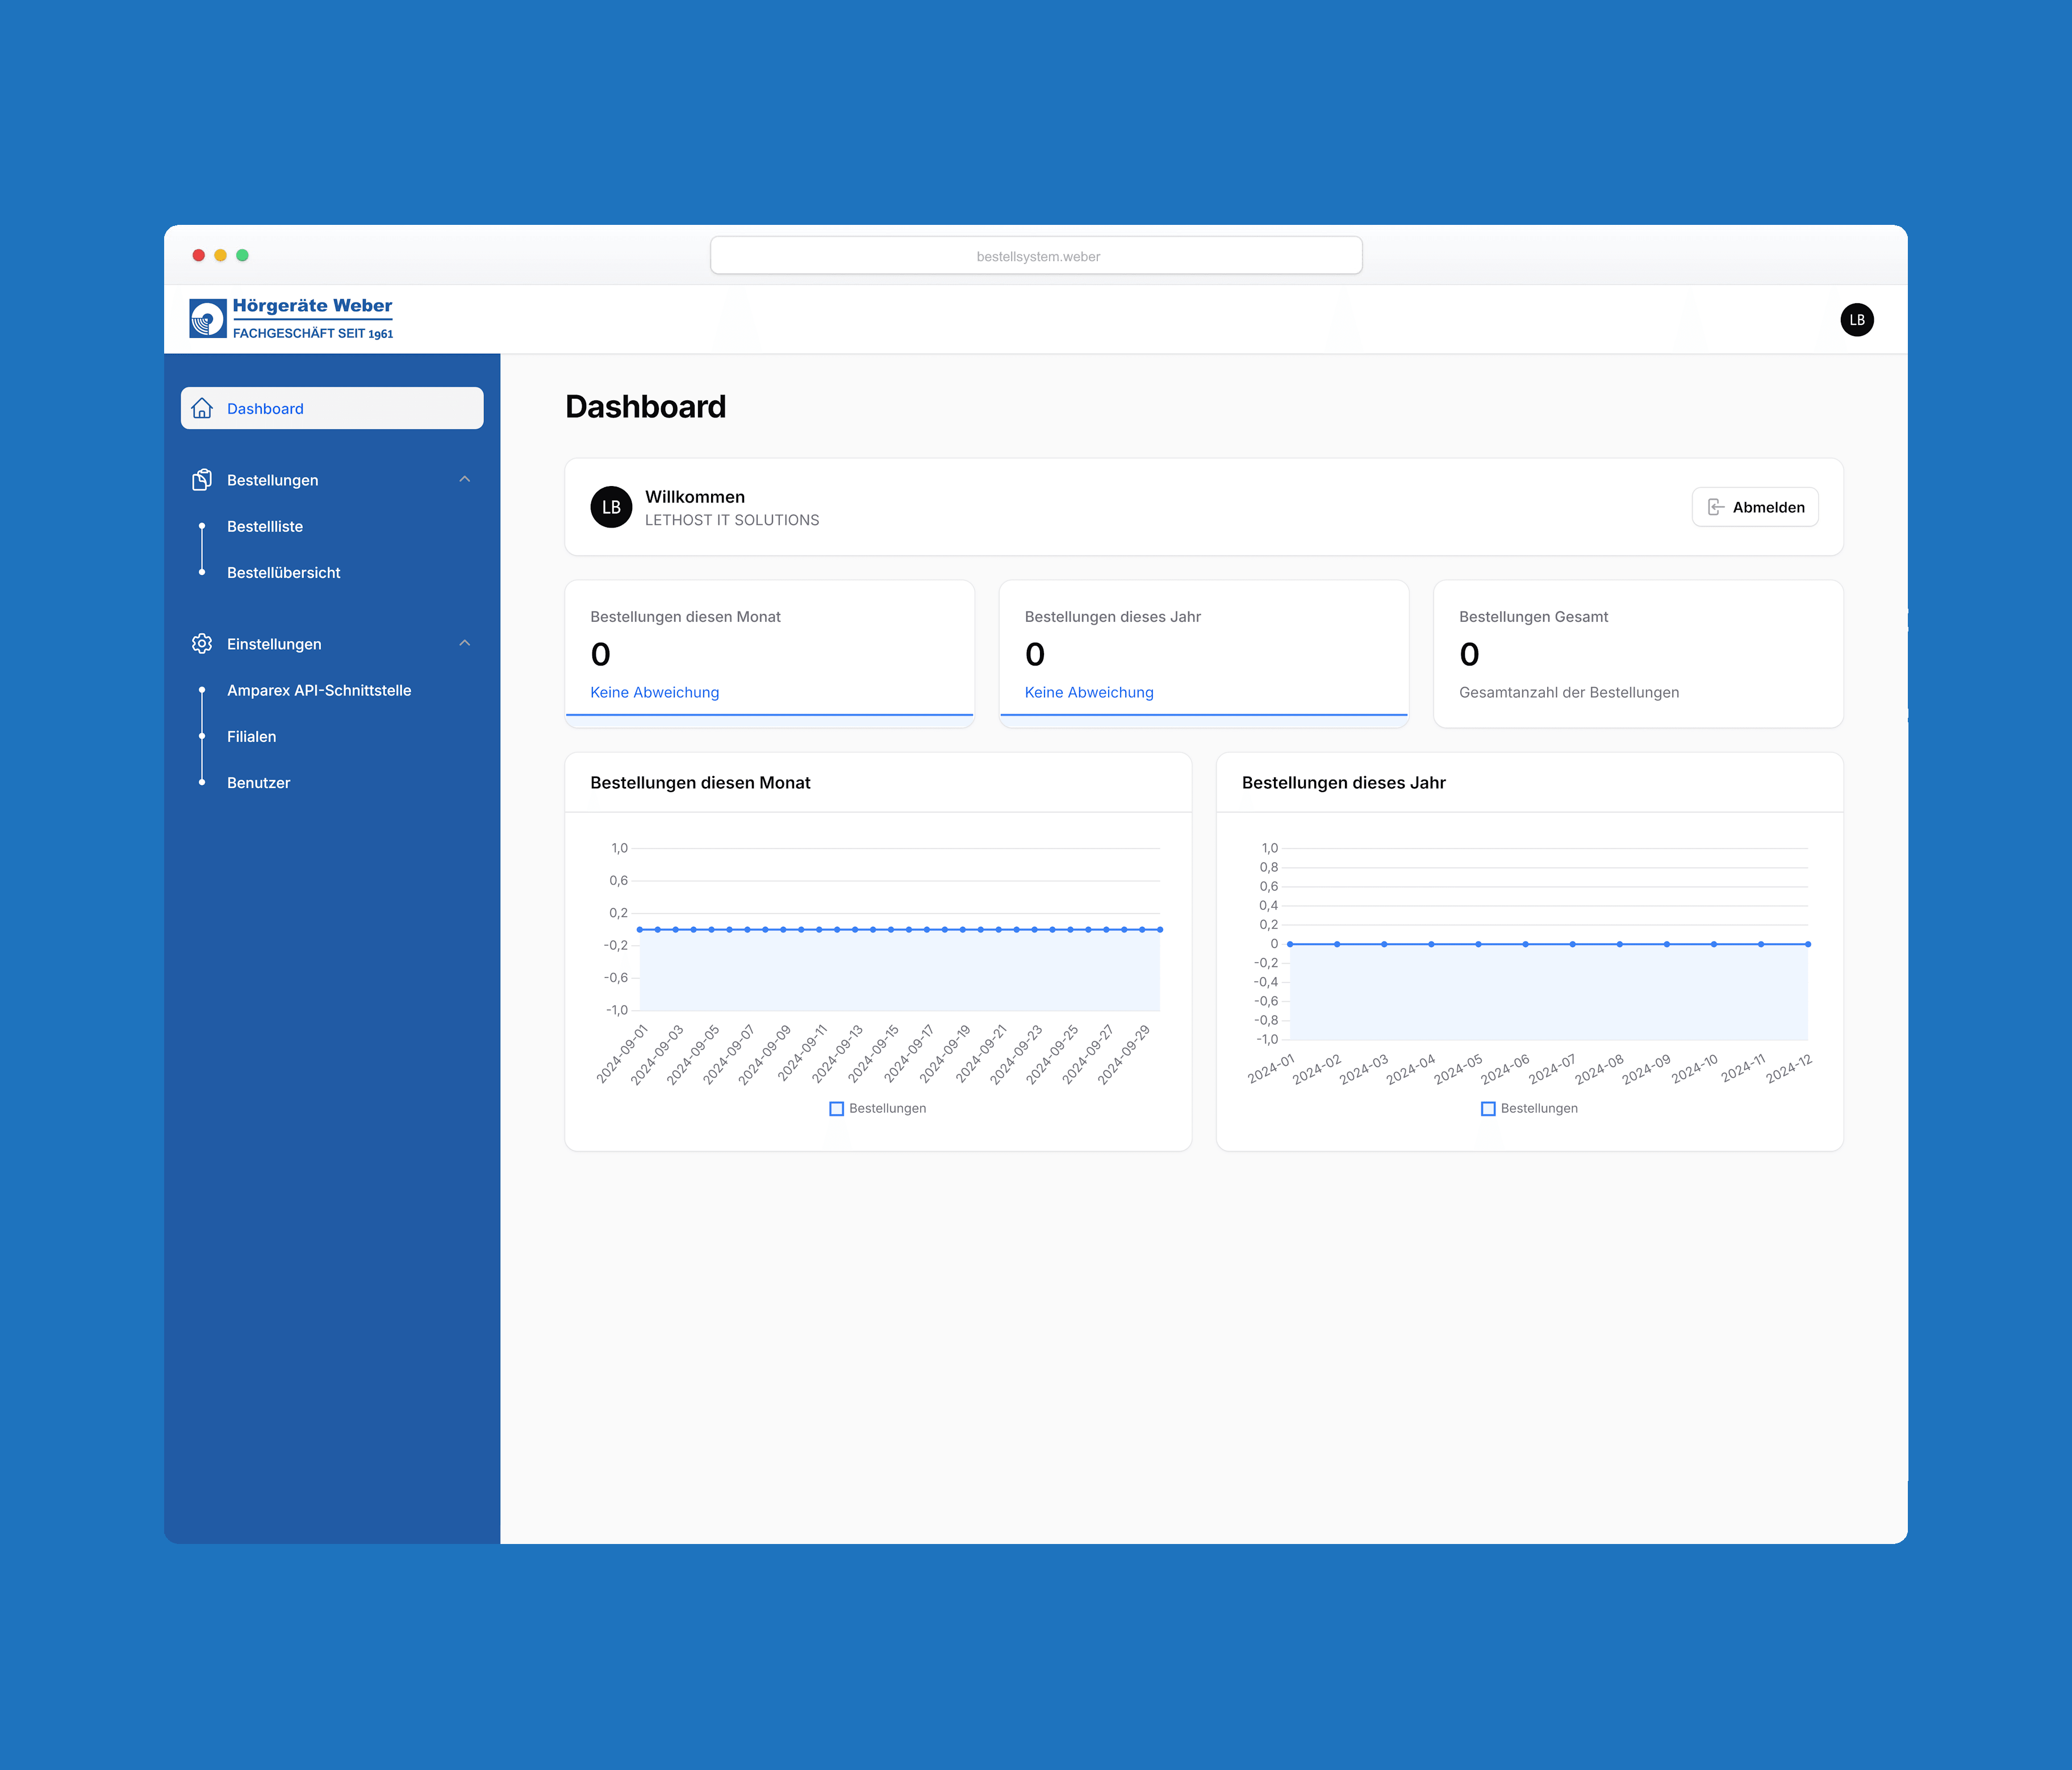Click the Bestellungen diesen Monat chart title

click(700, 783)
